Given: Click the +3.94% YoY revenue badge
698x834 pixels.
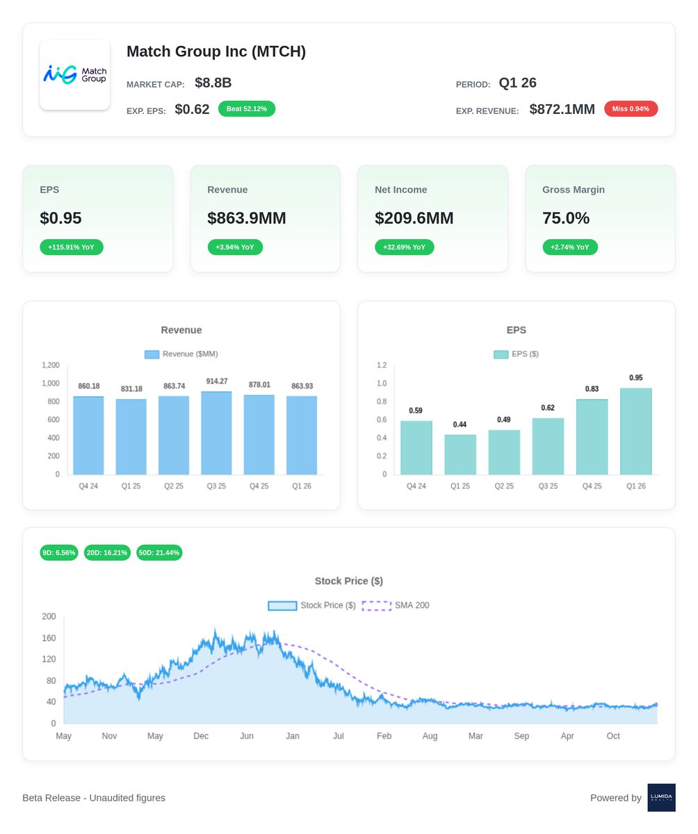Looking at the screenshot, I should point(235,247).
